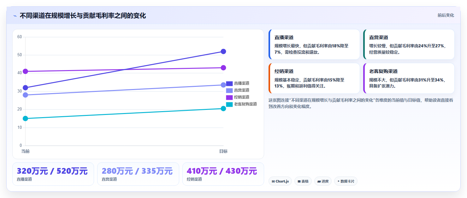This screenshot has height=198, width=467.
Task: Click the 直营渠道 legend color box
Action: pos(229,90)
